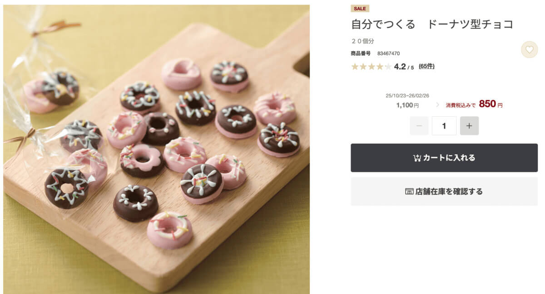Open the large donut chocolate product photo

click(x=157, y=147)
